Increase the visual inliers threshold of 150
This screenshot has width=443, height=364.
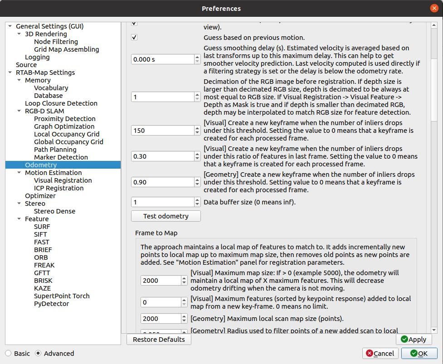click(x=197, y=128)
